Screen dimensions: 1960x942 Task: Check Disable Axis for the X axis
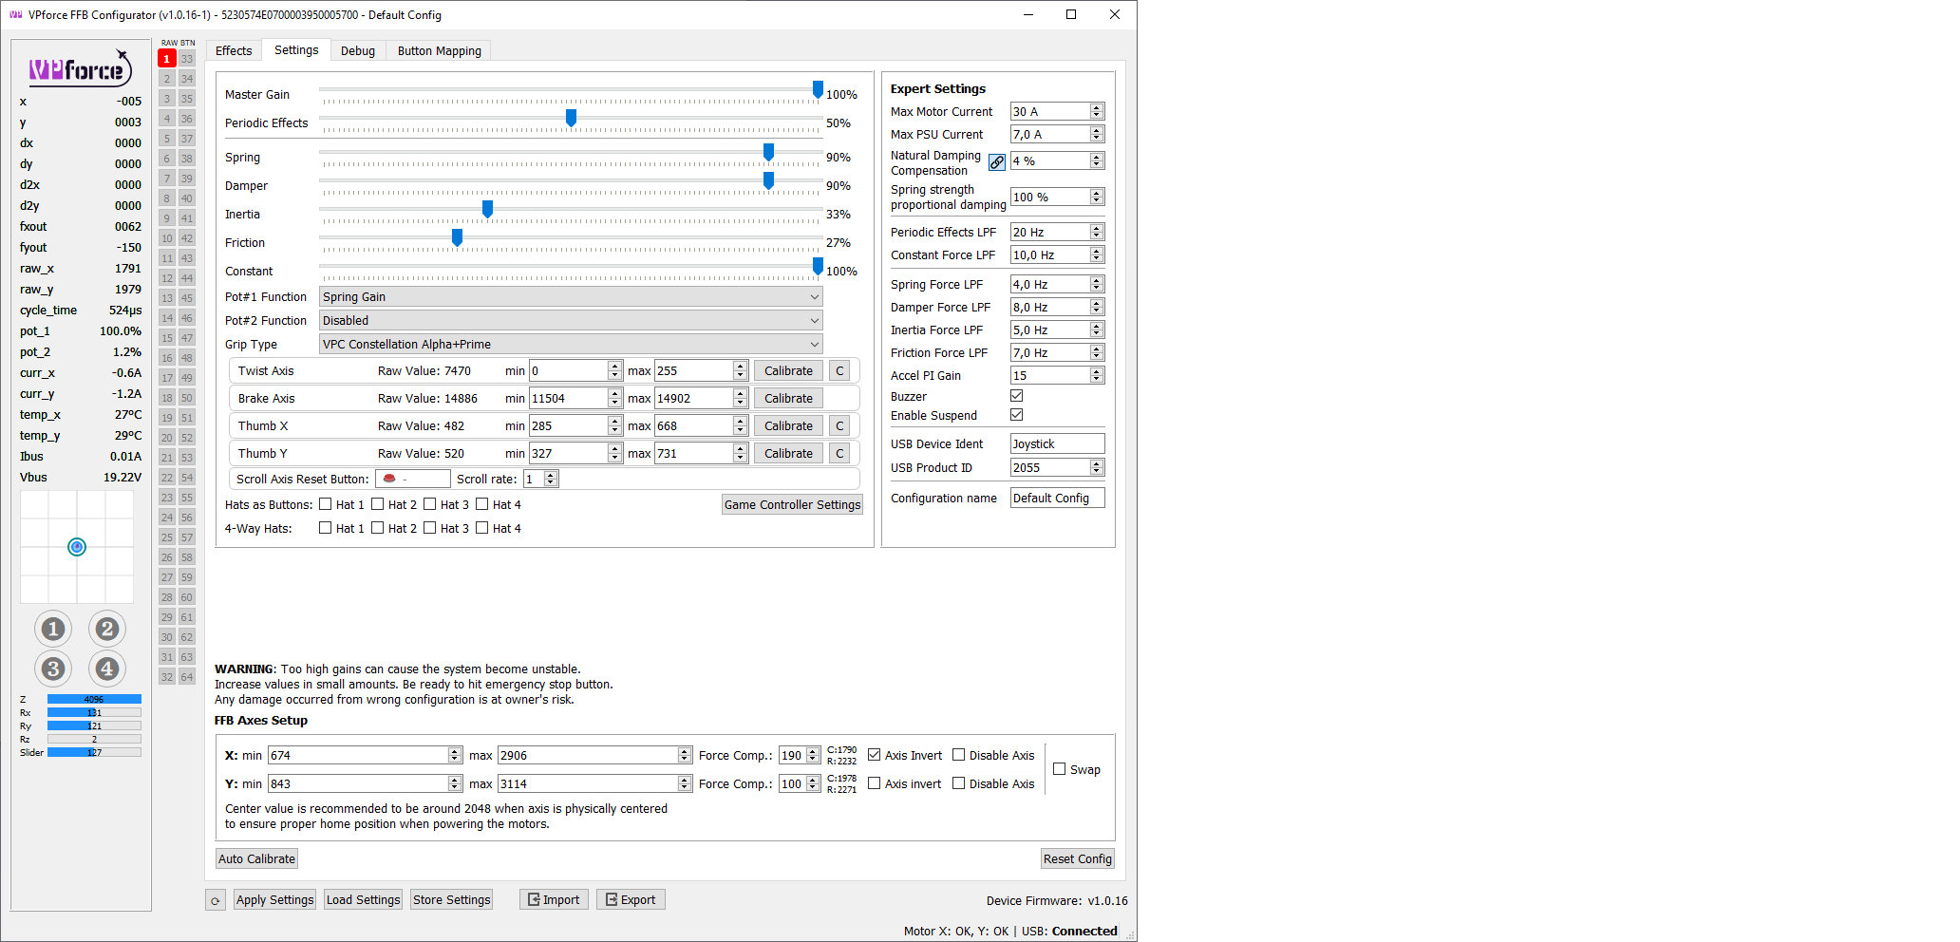[x=959, y=755]
